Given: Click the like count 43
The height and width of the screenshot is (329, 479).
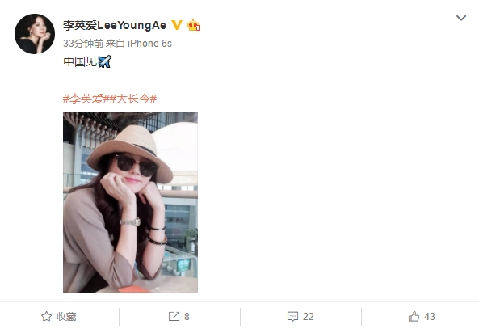Looking at the screenshot, I should [429, 316].
